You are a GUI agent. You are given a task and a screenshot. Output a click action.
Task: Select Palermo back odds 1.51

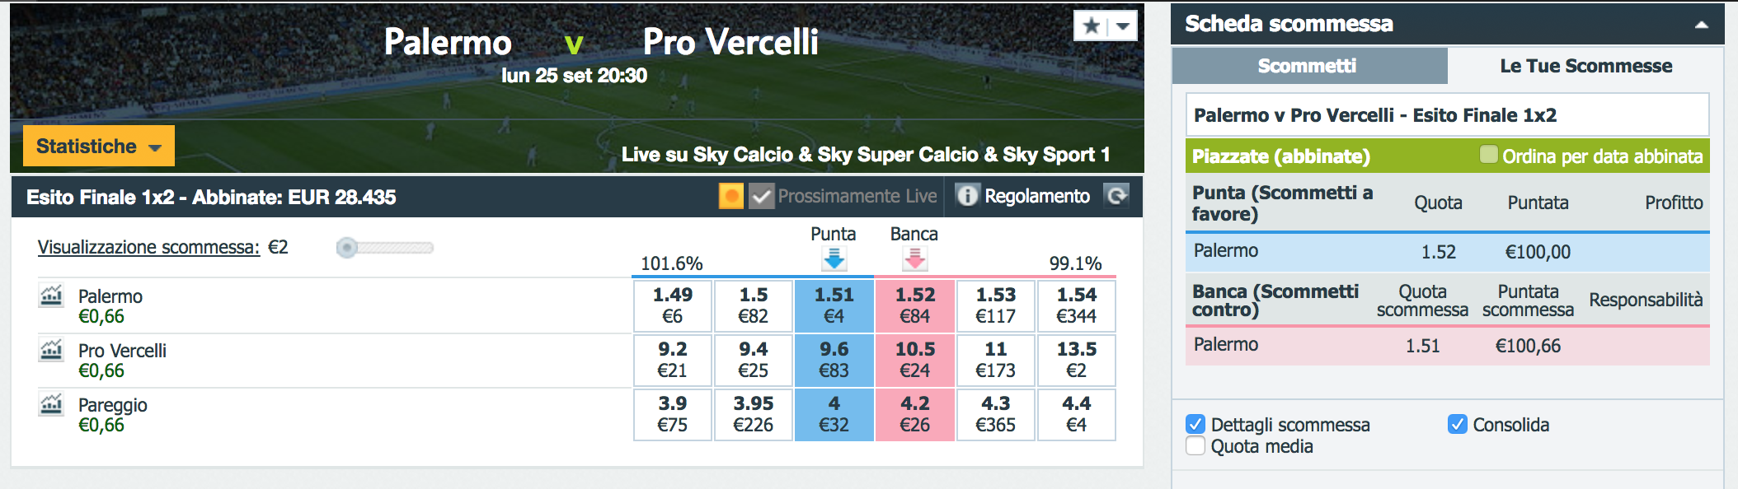click(834, 305)
